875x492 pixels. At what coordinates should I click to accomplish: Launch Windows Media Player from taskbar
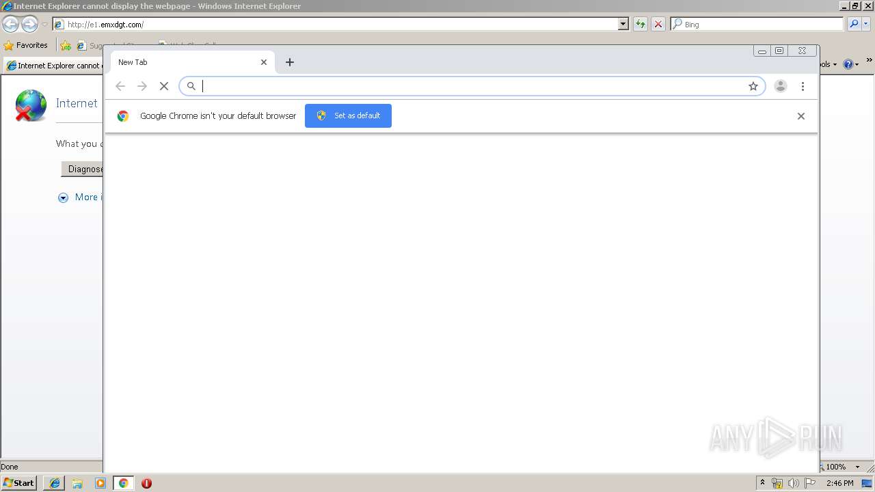click(x=100, y=483)
